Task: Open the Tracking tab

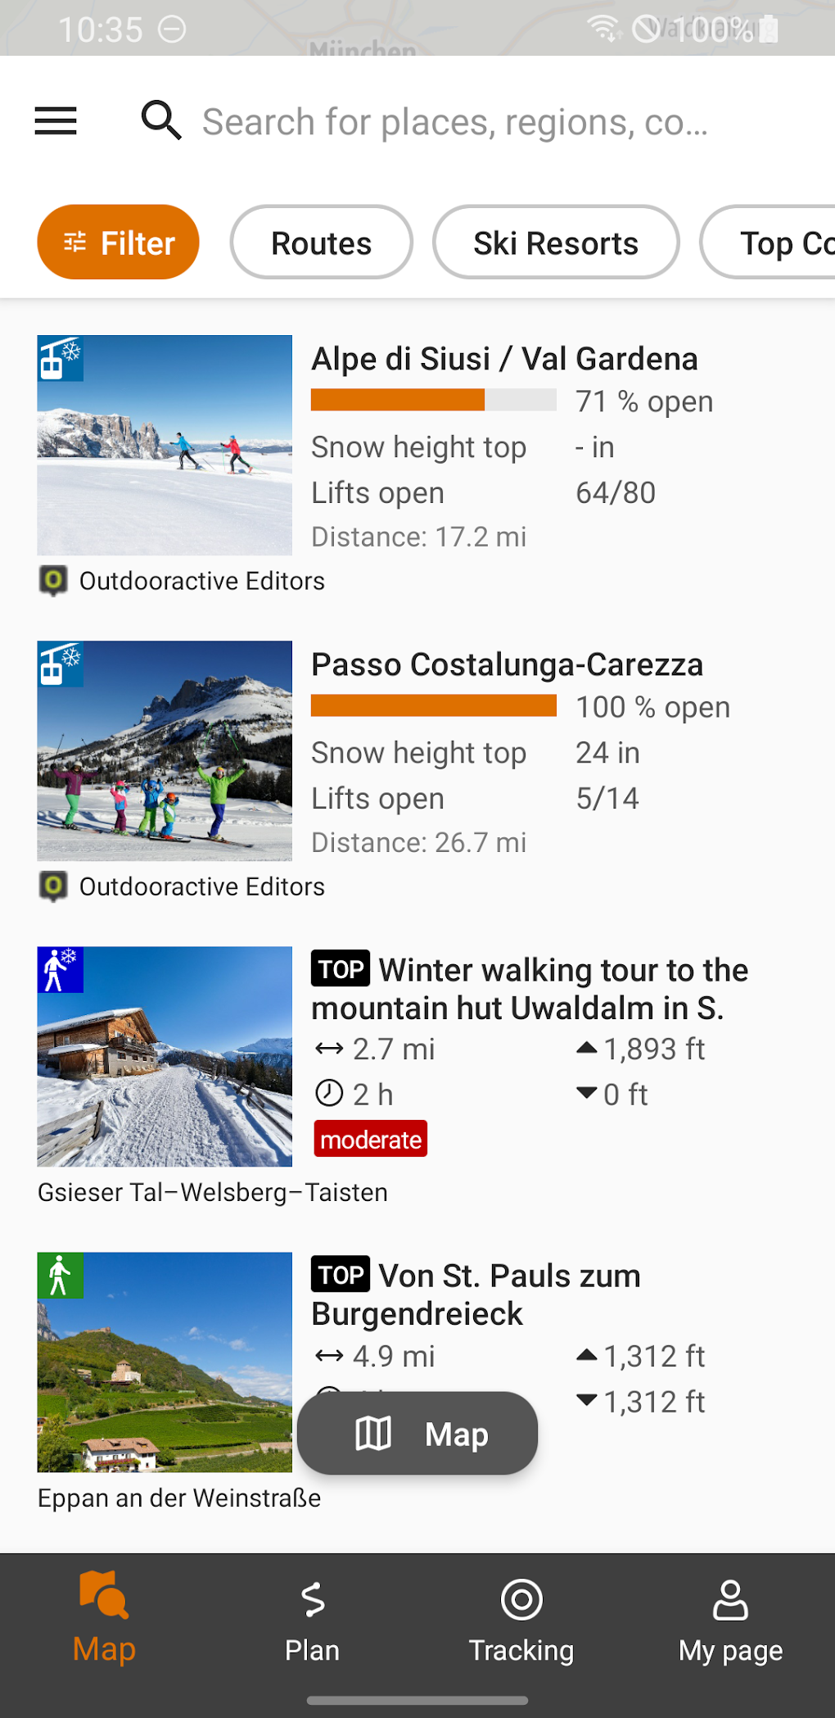Action: 521,1621
